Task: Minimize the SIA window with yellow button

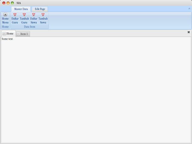Action: point(8,3)
